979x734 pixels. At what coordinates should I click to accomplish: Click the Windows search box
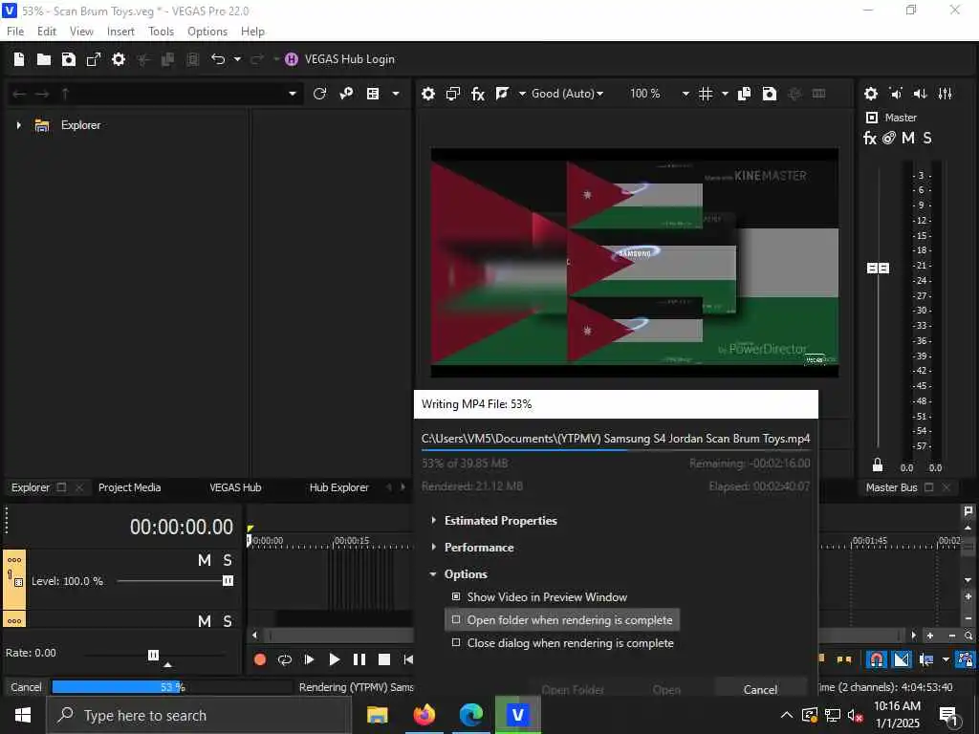pos(199,715)
